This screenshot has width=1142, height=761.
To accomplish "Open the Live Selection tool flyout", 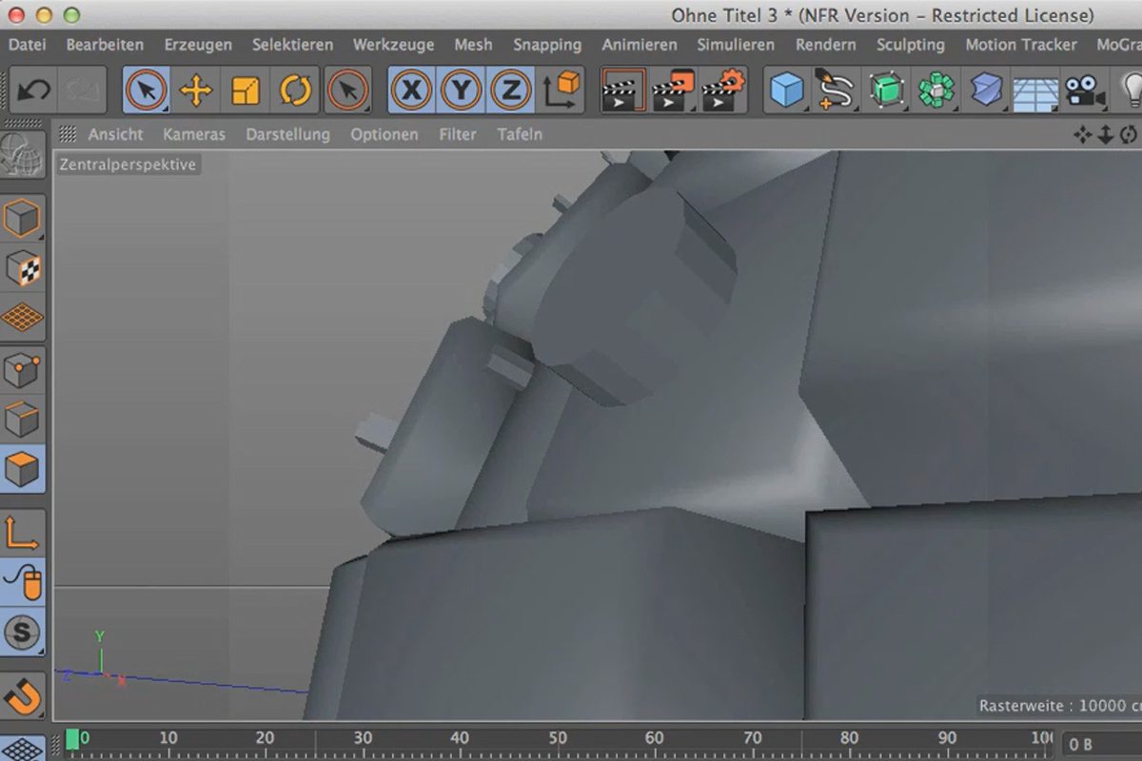I will 146,91.
